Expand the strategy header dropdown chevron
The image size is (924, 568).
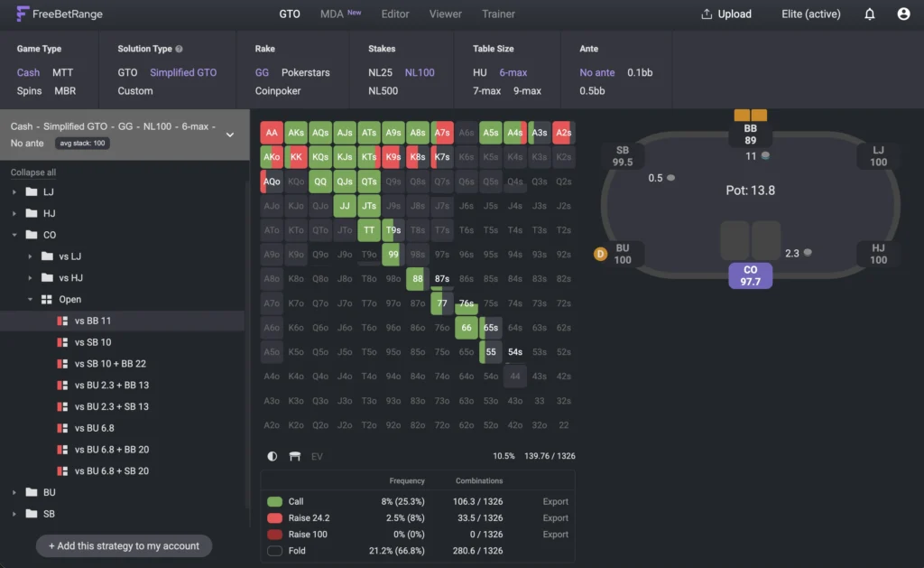(230, 135)
